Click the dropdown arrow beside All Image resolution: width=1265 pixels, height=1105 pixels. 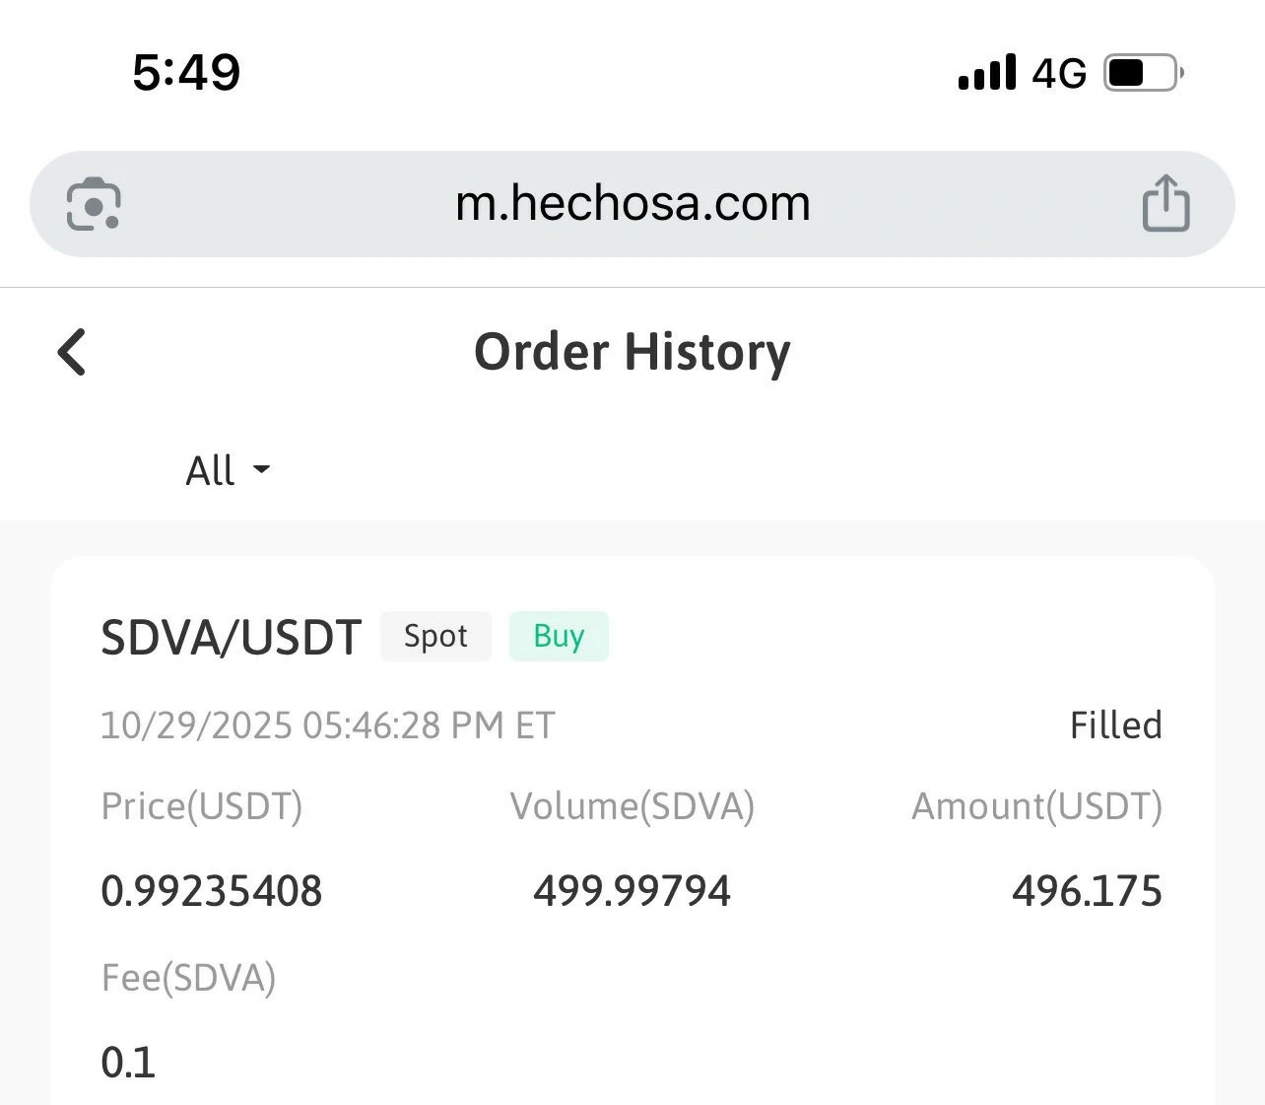pyautogui.click(x=261, y=470)
